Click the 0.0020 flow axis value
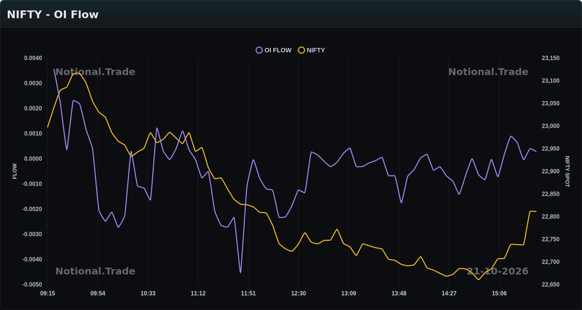This screenshot has height=310, width=582. (33, 108)
